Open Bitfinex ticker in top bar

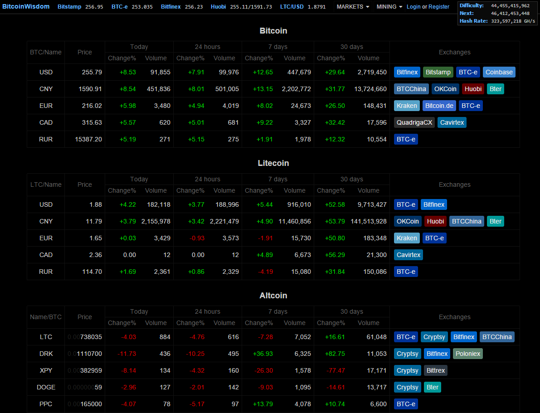point(182,6)
